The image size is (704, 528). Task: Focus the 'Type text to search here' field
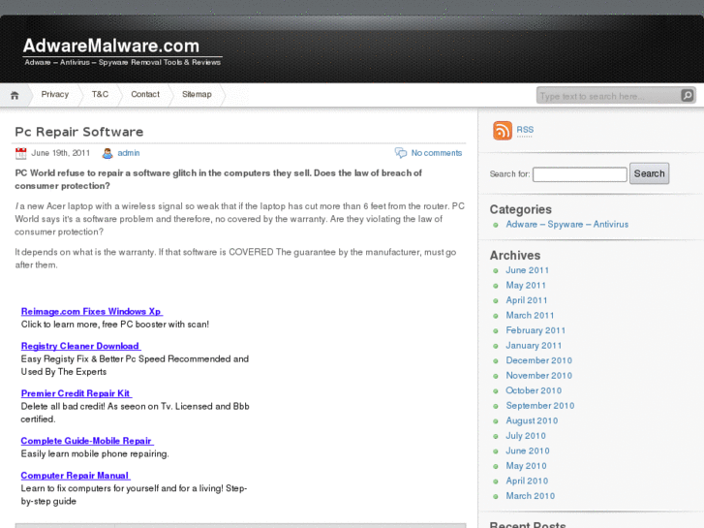[x=608, y=96]
